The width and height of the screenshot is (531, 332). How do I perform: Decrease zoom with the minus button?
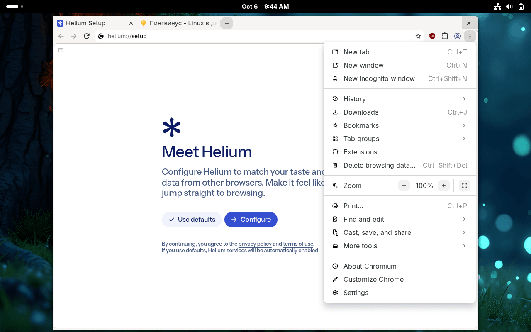(x=404, y=186)
